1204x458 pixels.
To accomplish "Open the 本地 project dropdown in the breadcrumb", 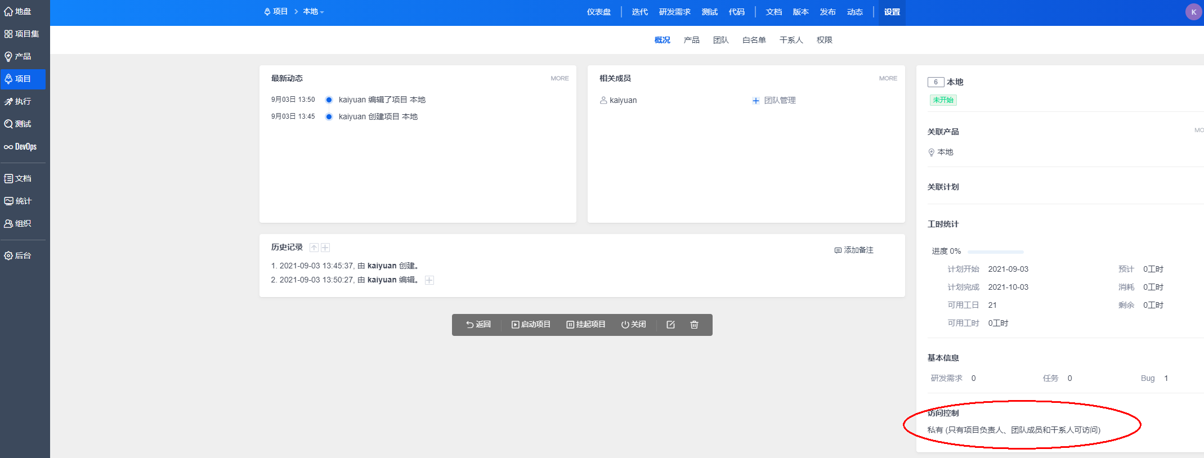I will tap(313, 12).
